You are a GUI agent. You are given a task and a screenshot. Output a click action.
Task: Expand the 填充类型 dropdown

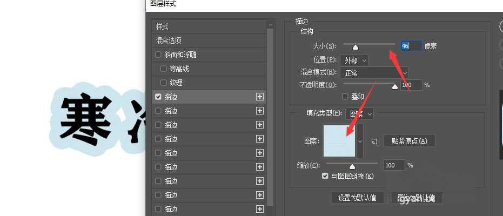point(360,113)
